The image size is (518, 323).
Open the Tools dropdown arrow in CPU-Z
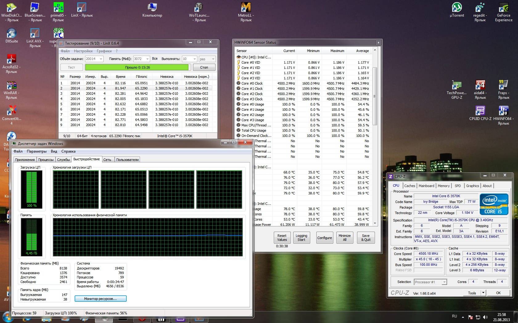click(483, 293)
